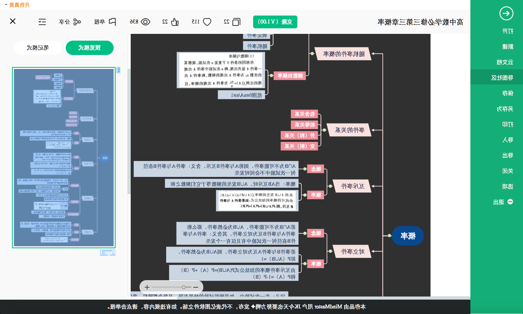
Task: Select the 交(积)关系 node
Action: pos(299,146)
